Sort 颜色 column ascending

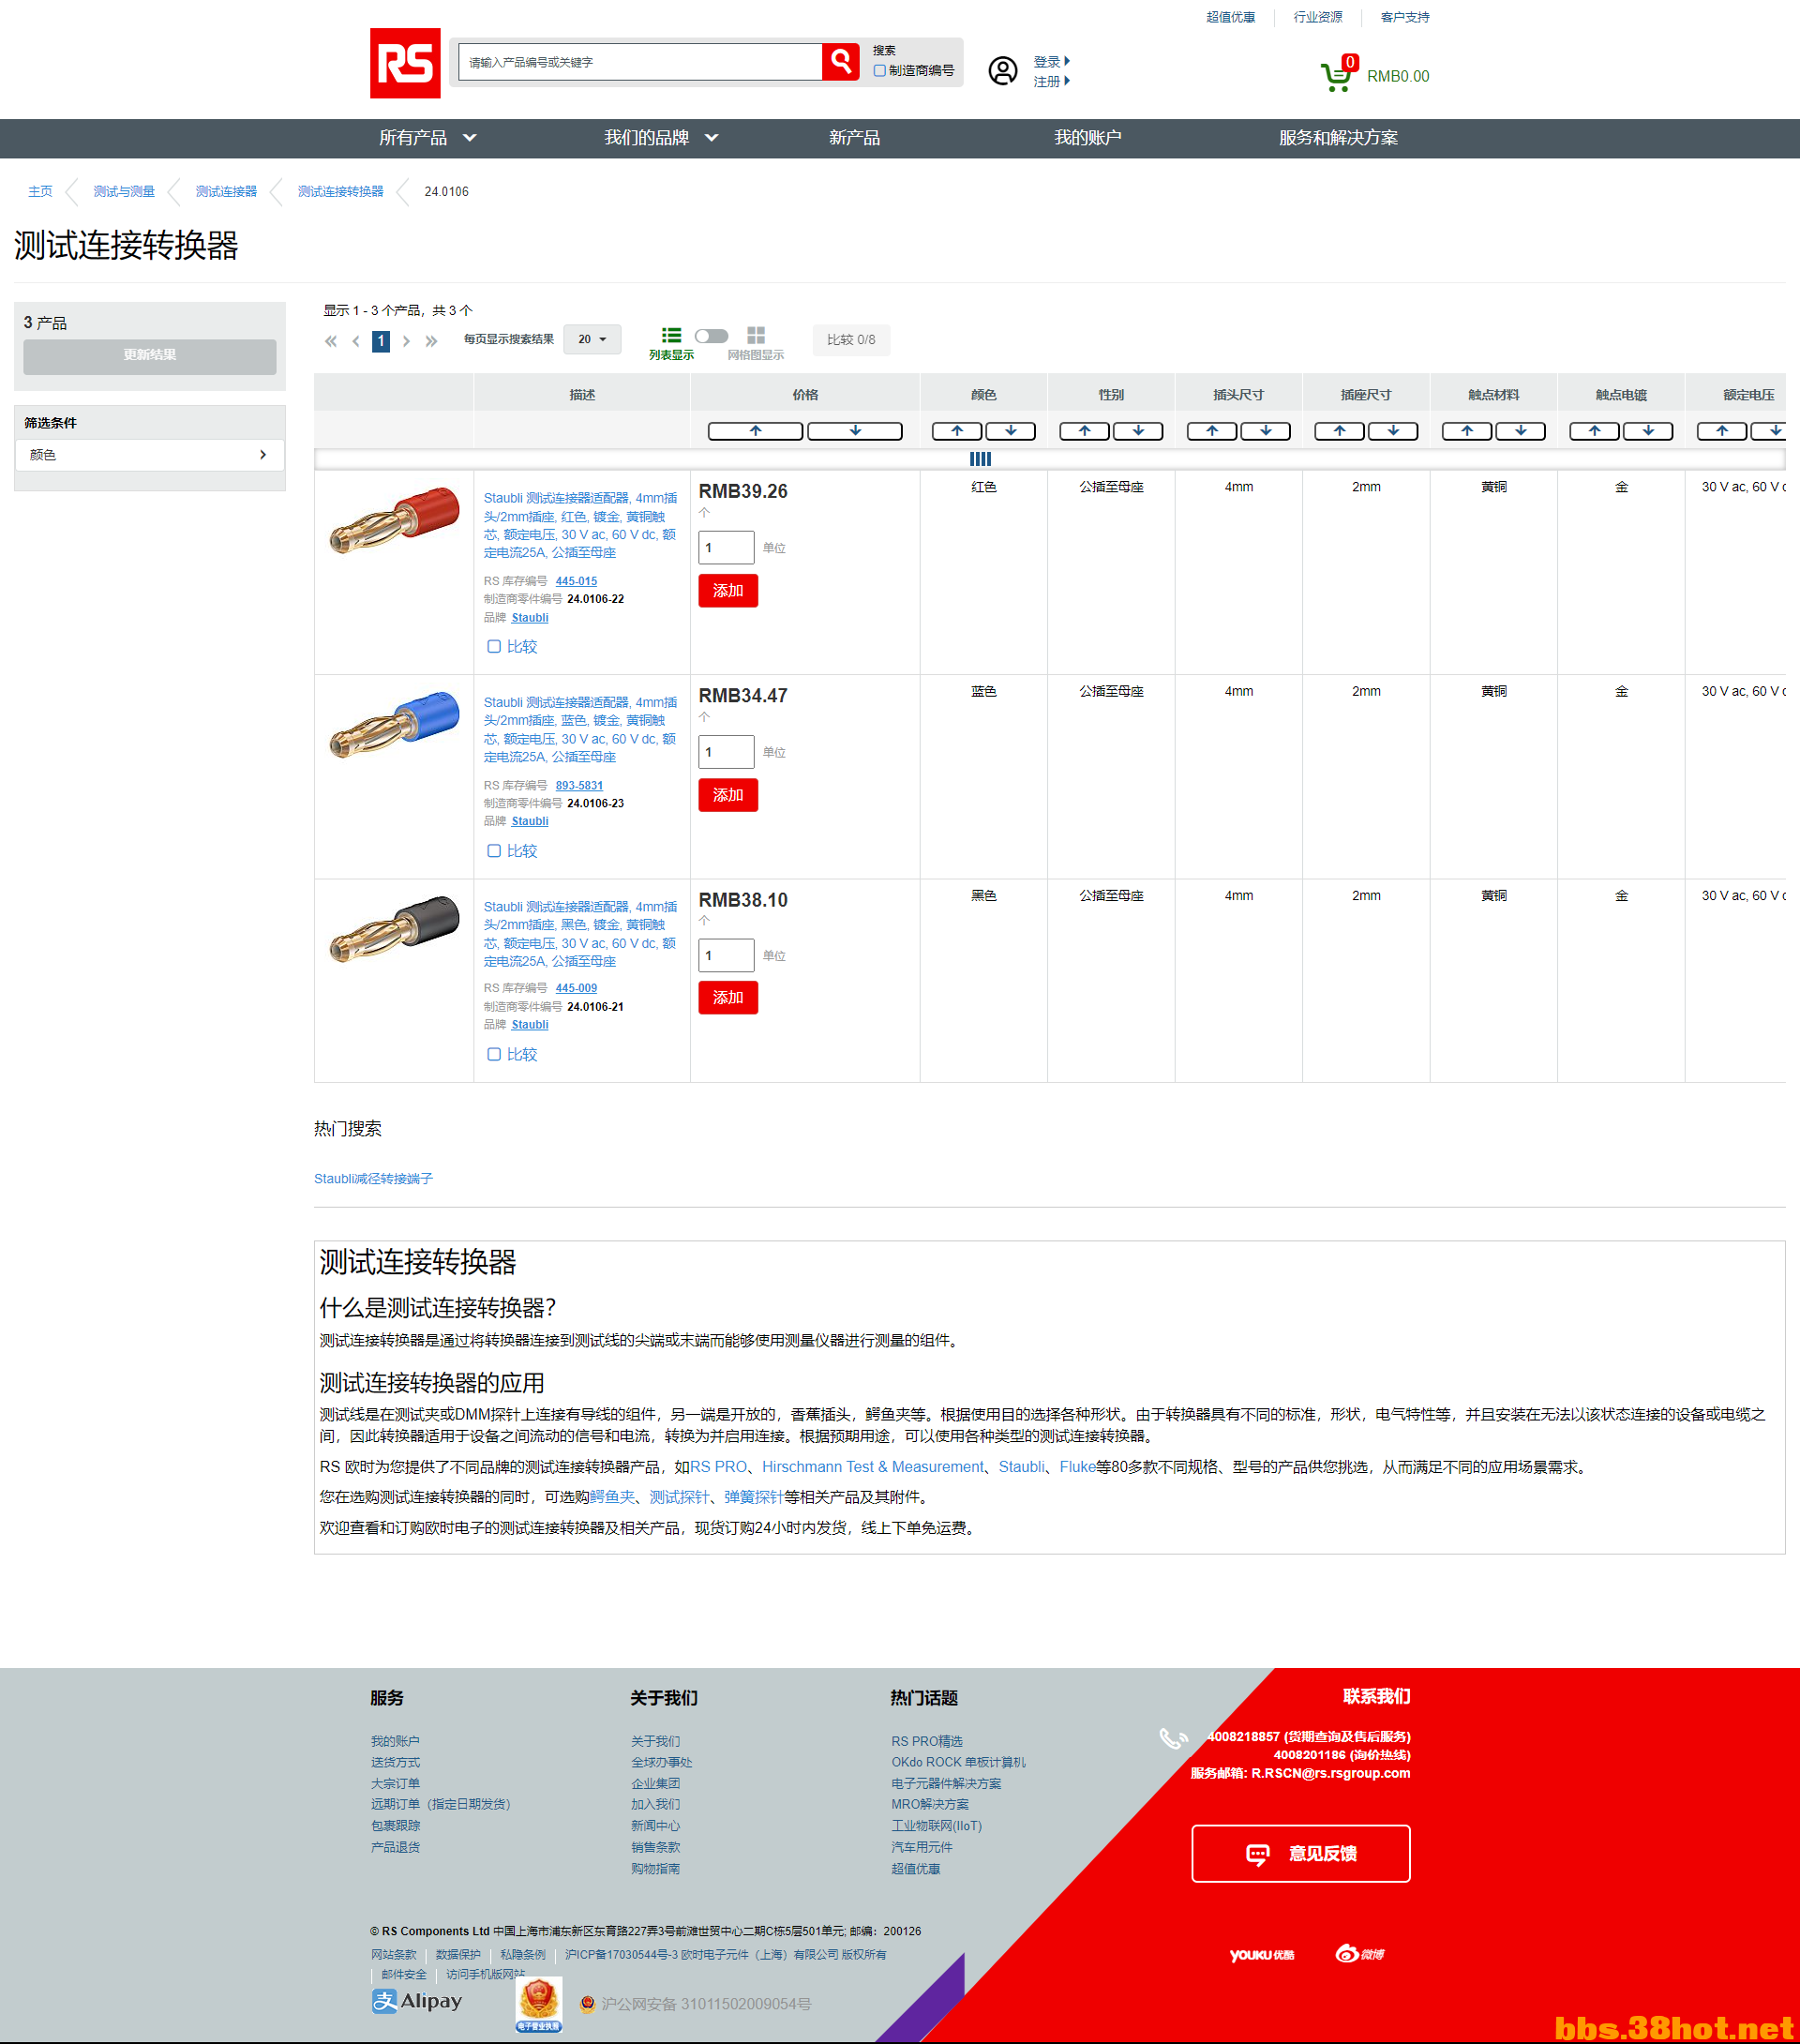tap(957, 431)
